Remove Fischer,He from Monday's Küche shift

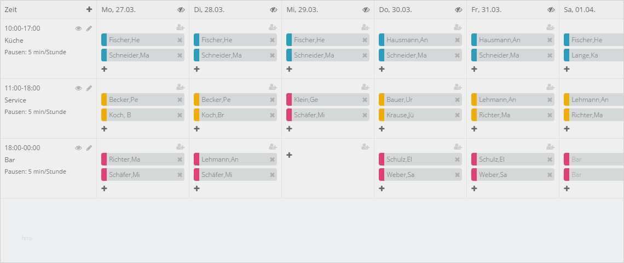point(180,40)
